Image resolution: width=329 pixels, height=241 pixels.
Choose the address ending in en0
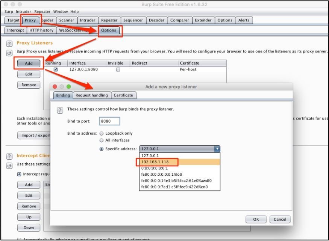(x=180, y=187)
